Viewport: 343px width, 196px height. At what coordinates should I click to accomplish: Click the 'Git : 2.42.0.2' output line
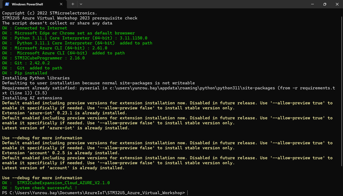26,63
